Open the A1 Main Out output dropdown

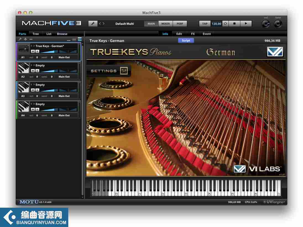64,58
